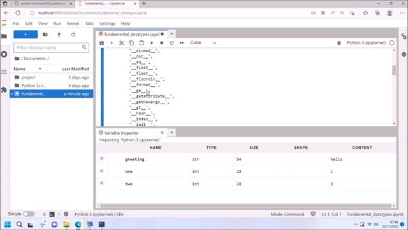Open the Help menu

click(x=126, y=24)
